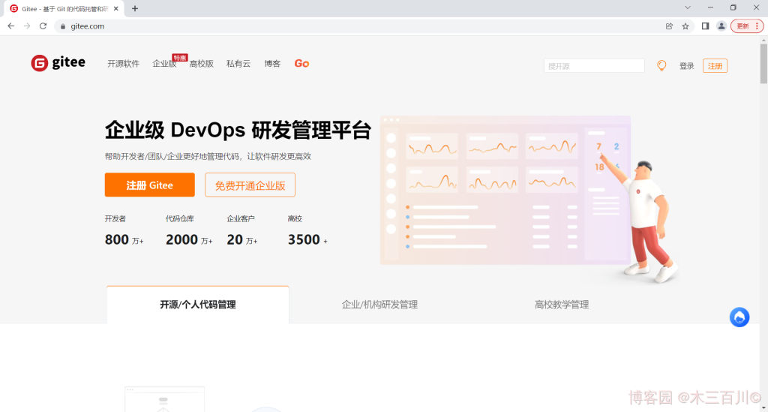The height and width of the screenshot is (412, 768).
Task: Switch to the 高校教学管理 tab
Action: 562,305
